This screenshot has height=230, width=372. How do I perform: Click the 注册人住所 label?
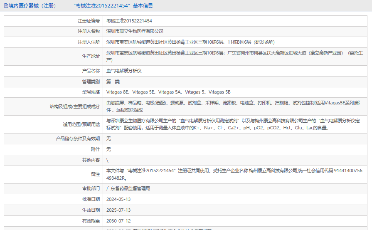point(89,42)
